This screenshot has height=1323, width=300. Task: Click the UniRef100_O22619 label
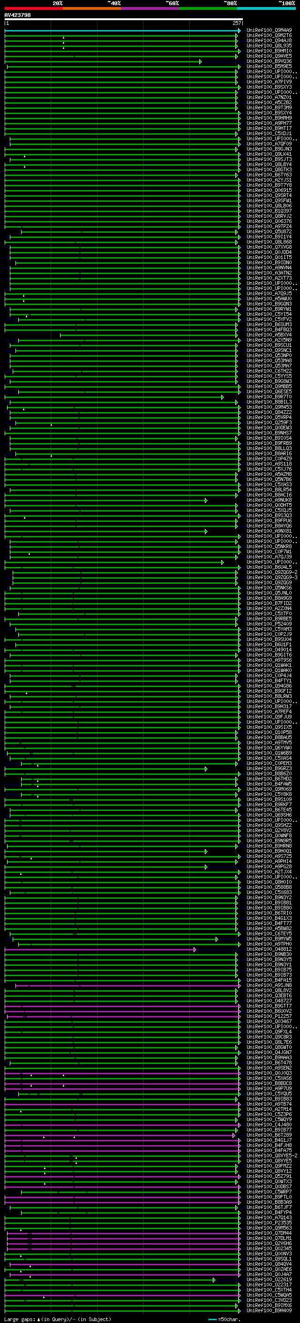click(x=269, y=1279)
